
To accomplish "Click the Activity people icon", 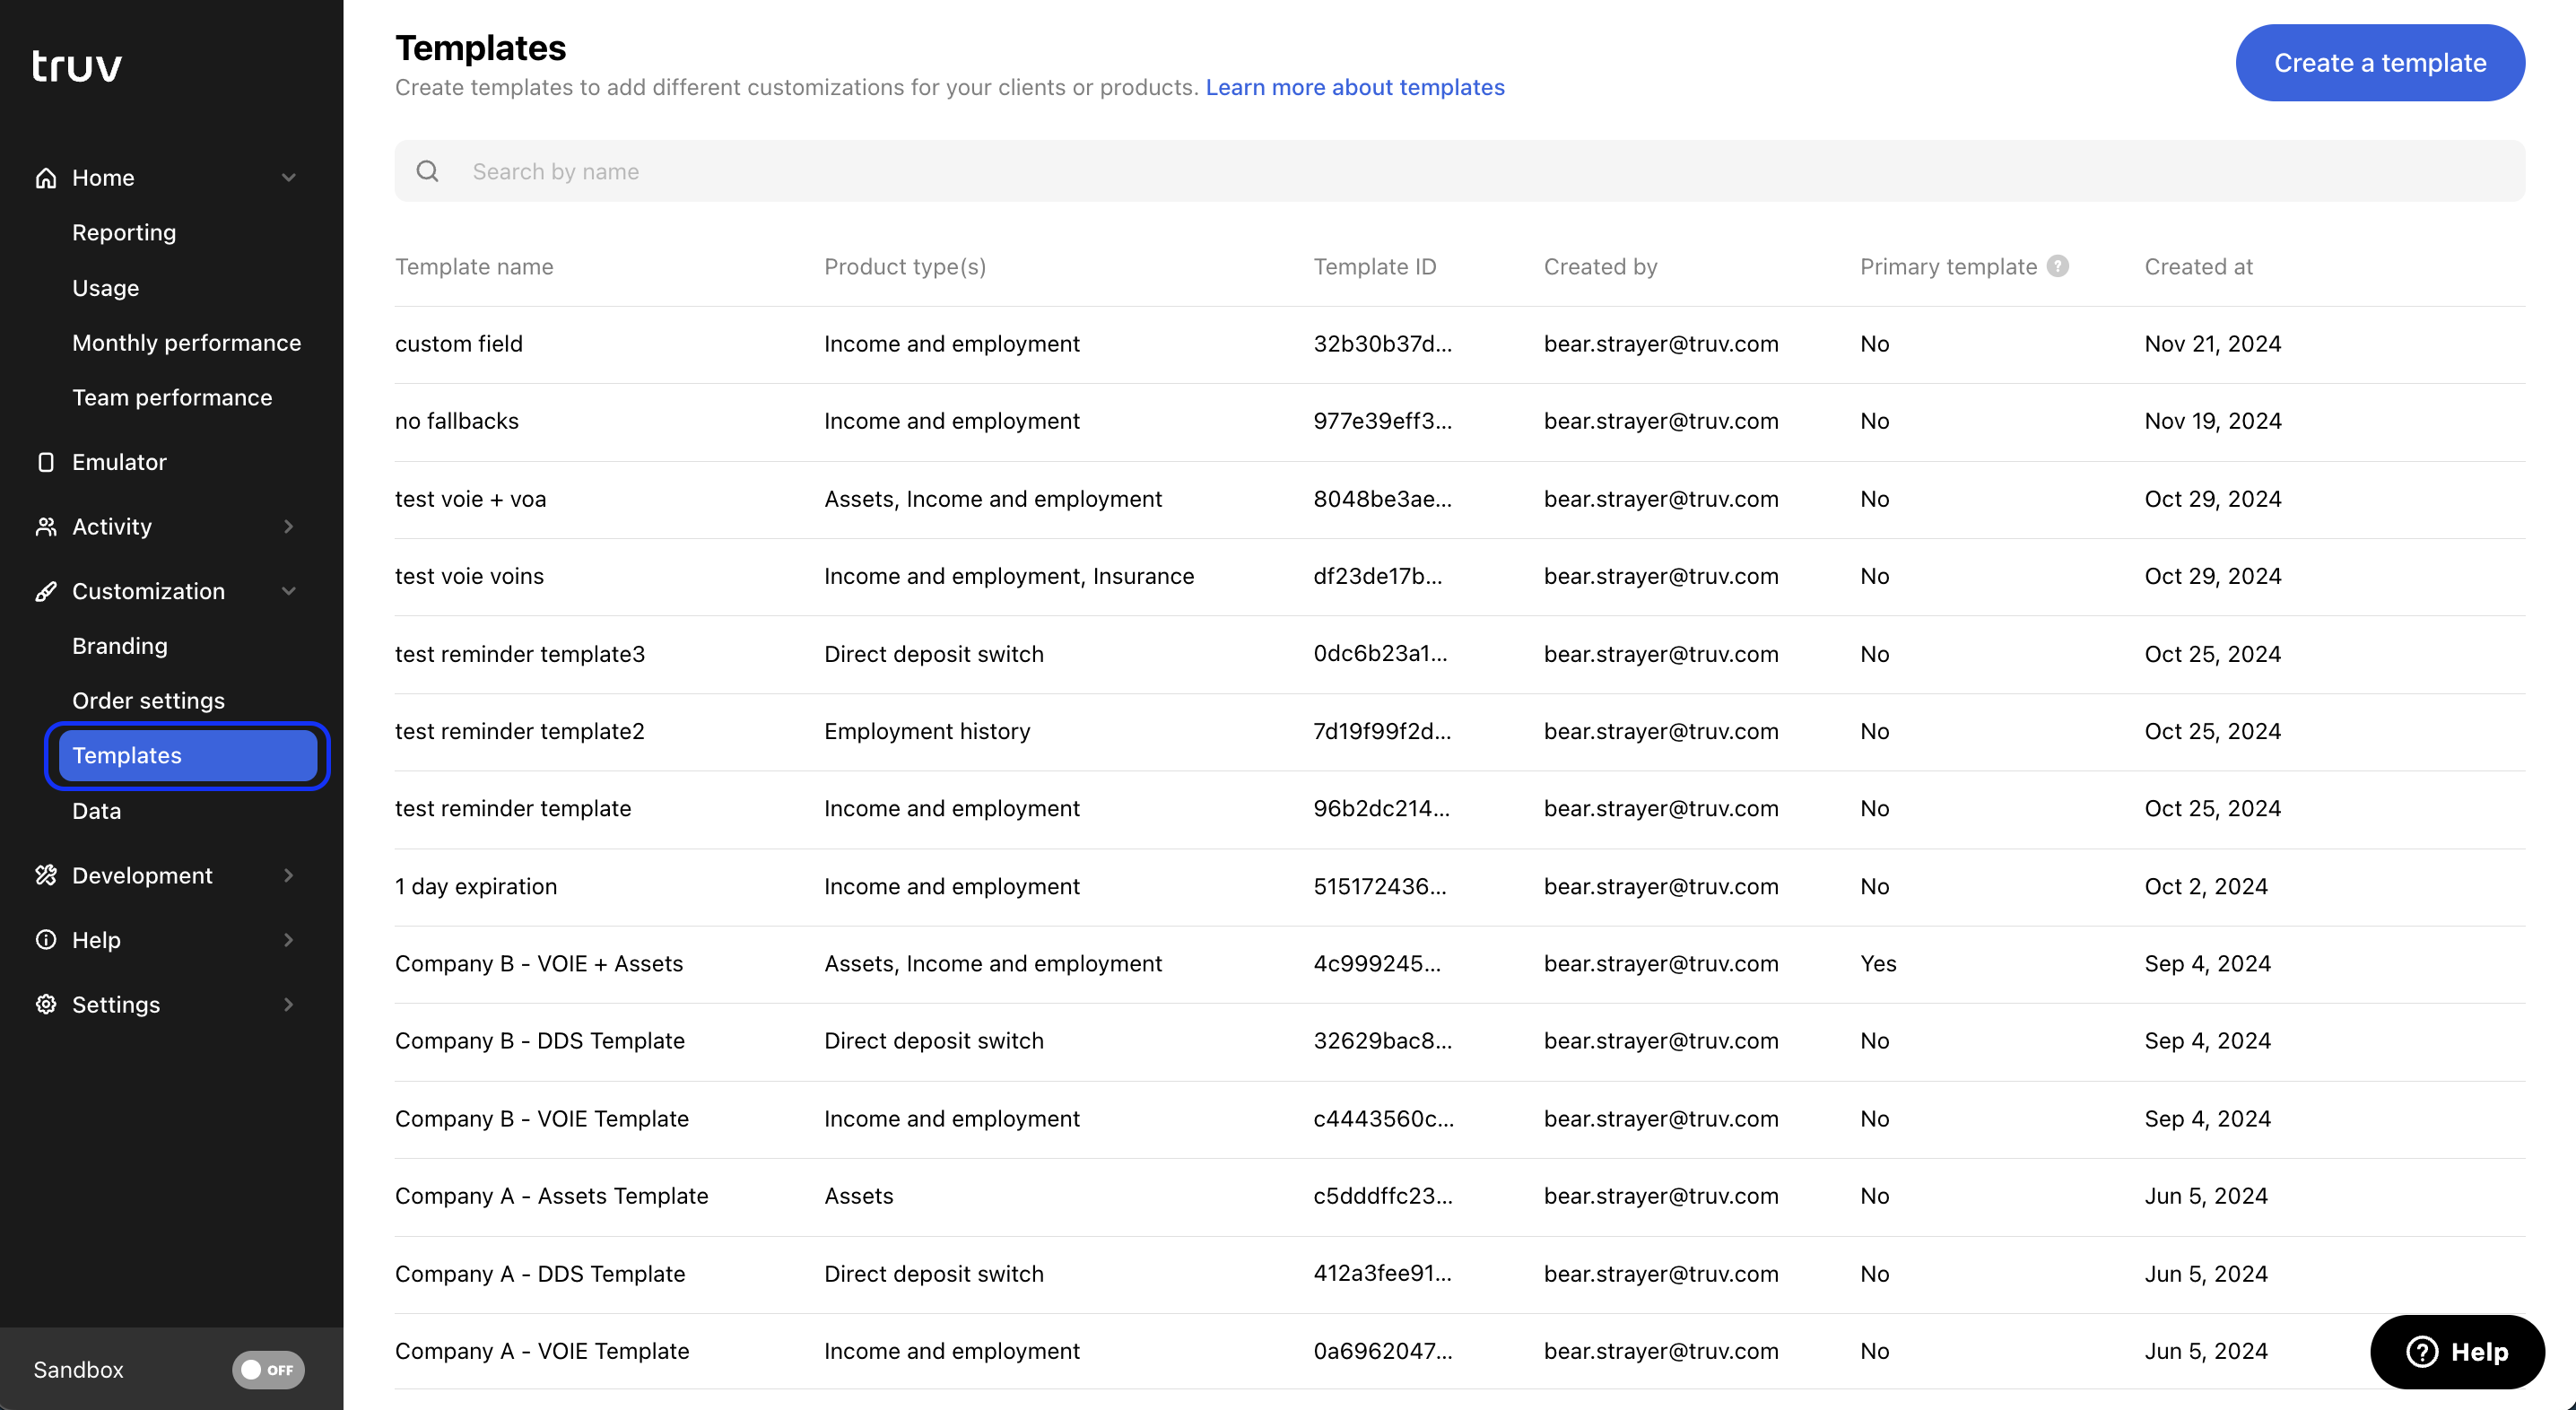I will coord(46,527).
